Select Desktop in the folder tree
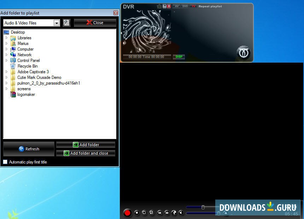The height and width of the screenshot is (219, 304). pyautogui.click(x=18, y=32)
